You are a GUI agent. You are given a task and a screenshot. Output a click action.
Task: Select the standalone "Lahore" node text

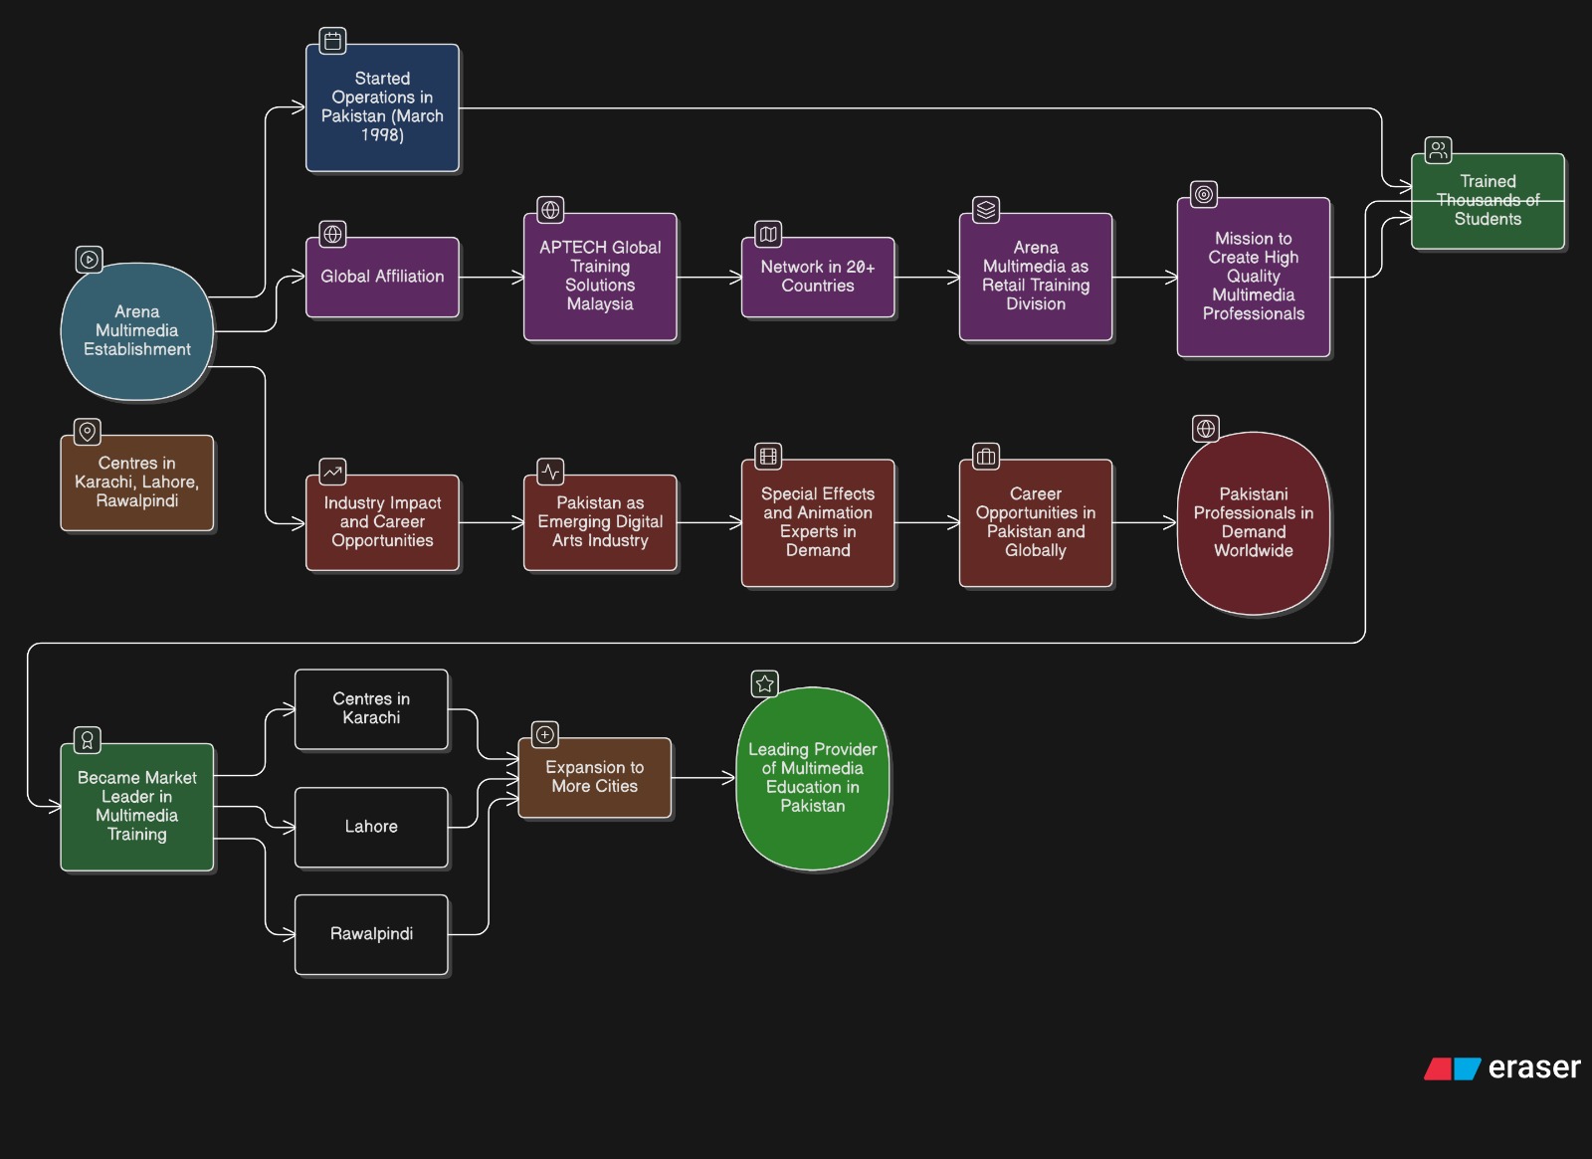(371, 827)
